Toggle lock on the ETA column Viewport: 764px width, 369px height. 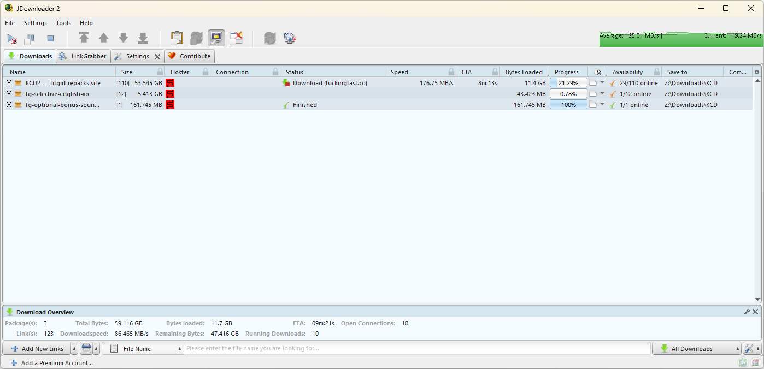click(x=495, y=72)
